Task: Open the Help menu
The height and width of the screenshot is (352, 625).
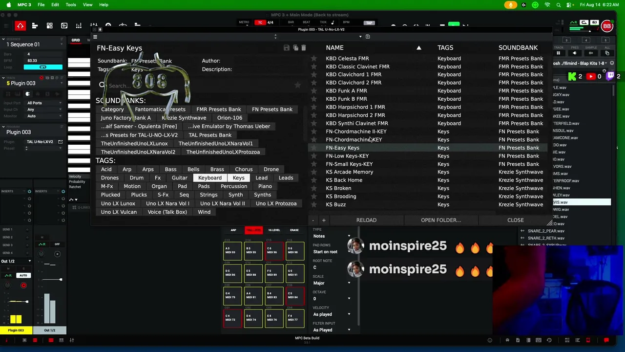Action: click(x=104, y=5)
